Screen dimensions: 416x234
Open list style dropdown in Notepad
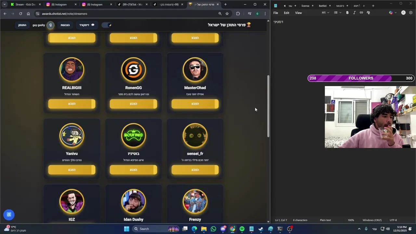coord(338,13)
